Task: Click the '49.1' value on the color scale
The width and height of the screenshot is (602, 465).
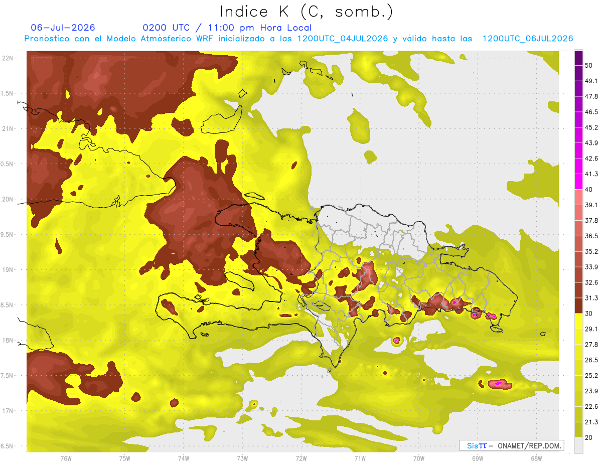Action: tap(591, 81)
